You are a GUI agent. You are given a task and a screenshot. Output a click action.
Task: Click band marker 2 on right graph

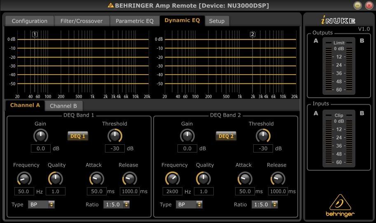coord(252,34)
